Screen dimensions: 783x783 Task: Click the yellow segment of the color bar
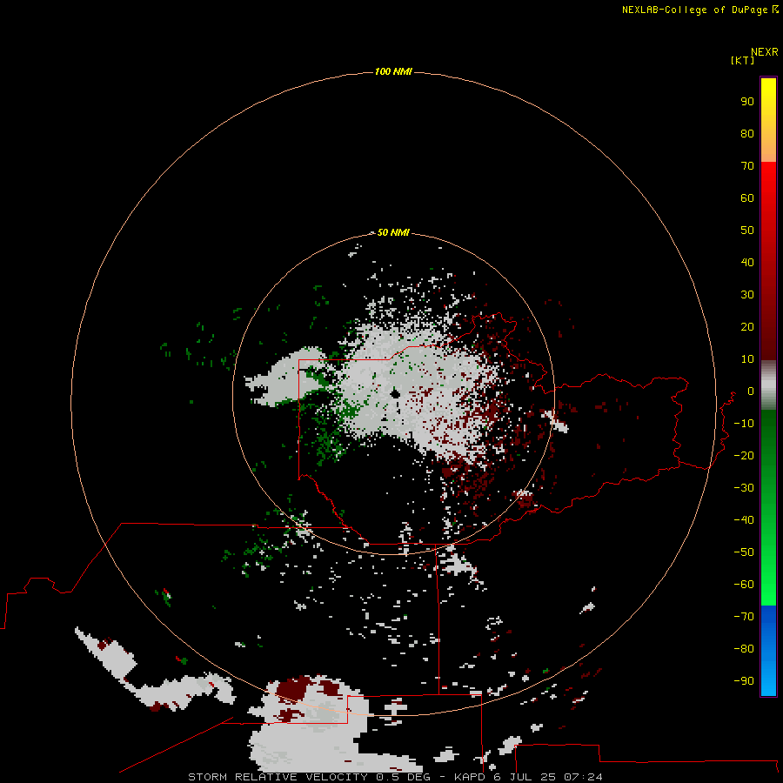tap(768, 120)
